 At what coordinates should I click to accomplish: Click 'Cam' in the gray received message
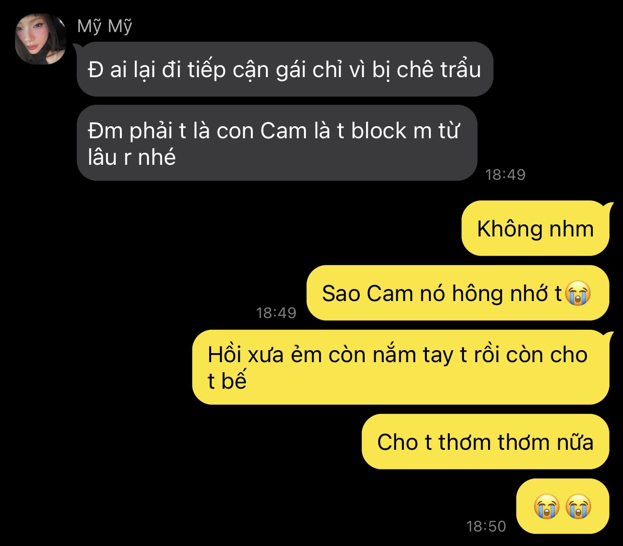coord(283,131)
